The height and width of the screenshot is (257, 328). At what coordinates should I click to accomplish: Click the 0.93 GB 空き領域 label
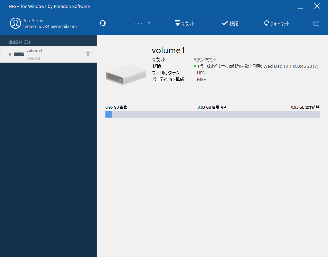point(305,107)
